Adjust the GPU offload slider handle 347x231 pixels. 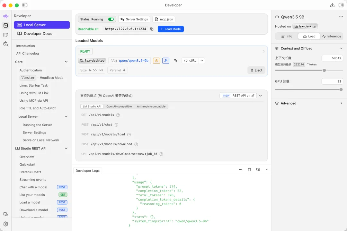pos(341,90)
